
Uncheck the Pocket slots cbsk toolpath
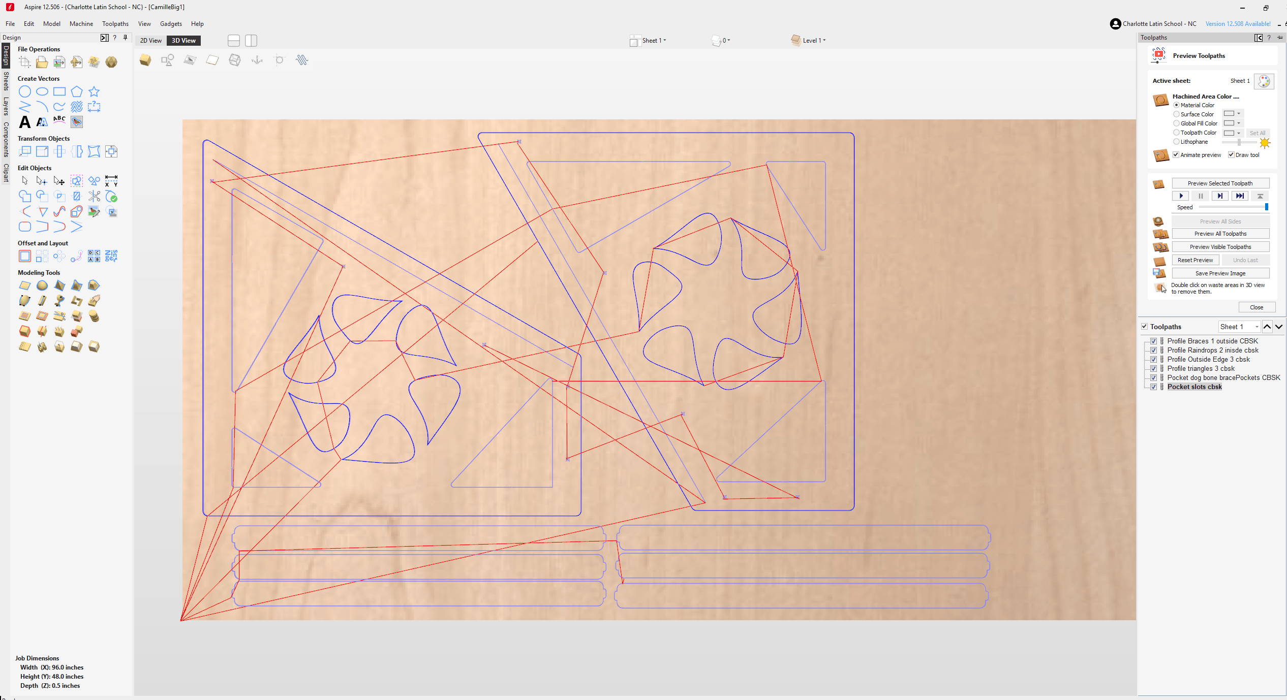pos(1153,387)
